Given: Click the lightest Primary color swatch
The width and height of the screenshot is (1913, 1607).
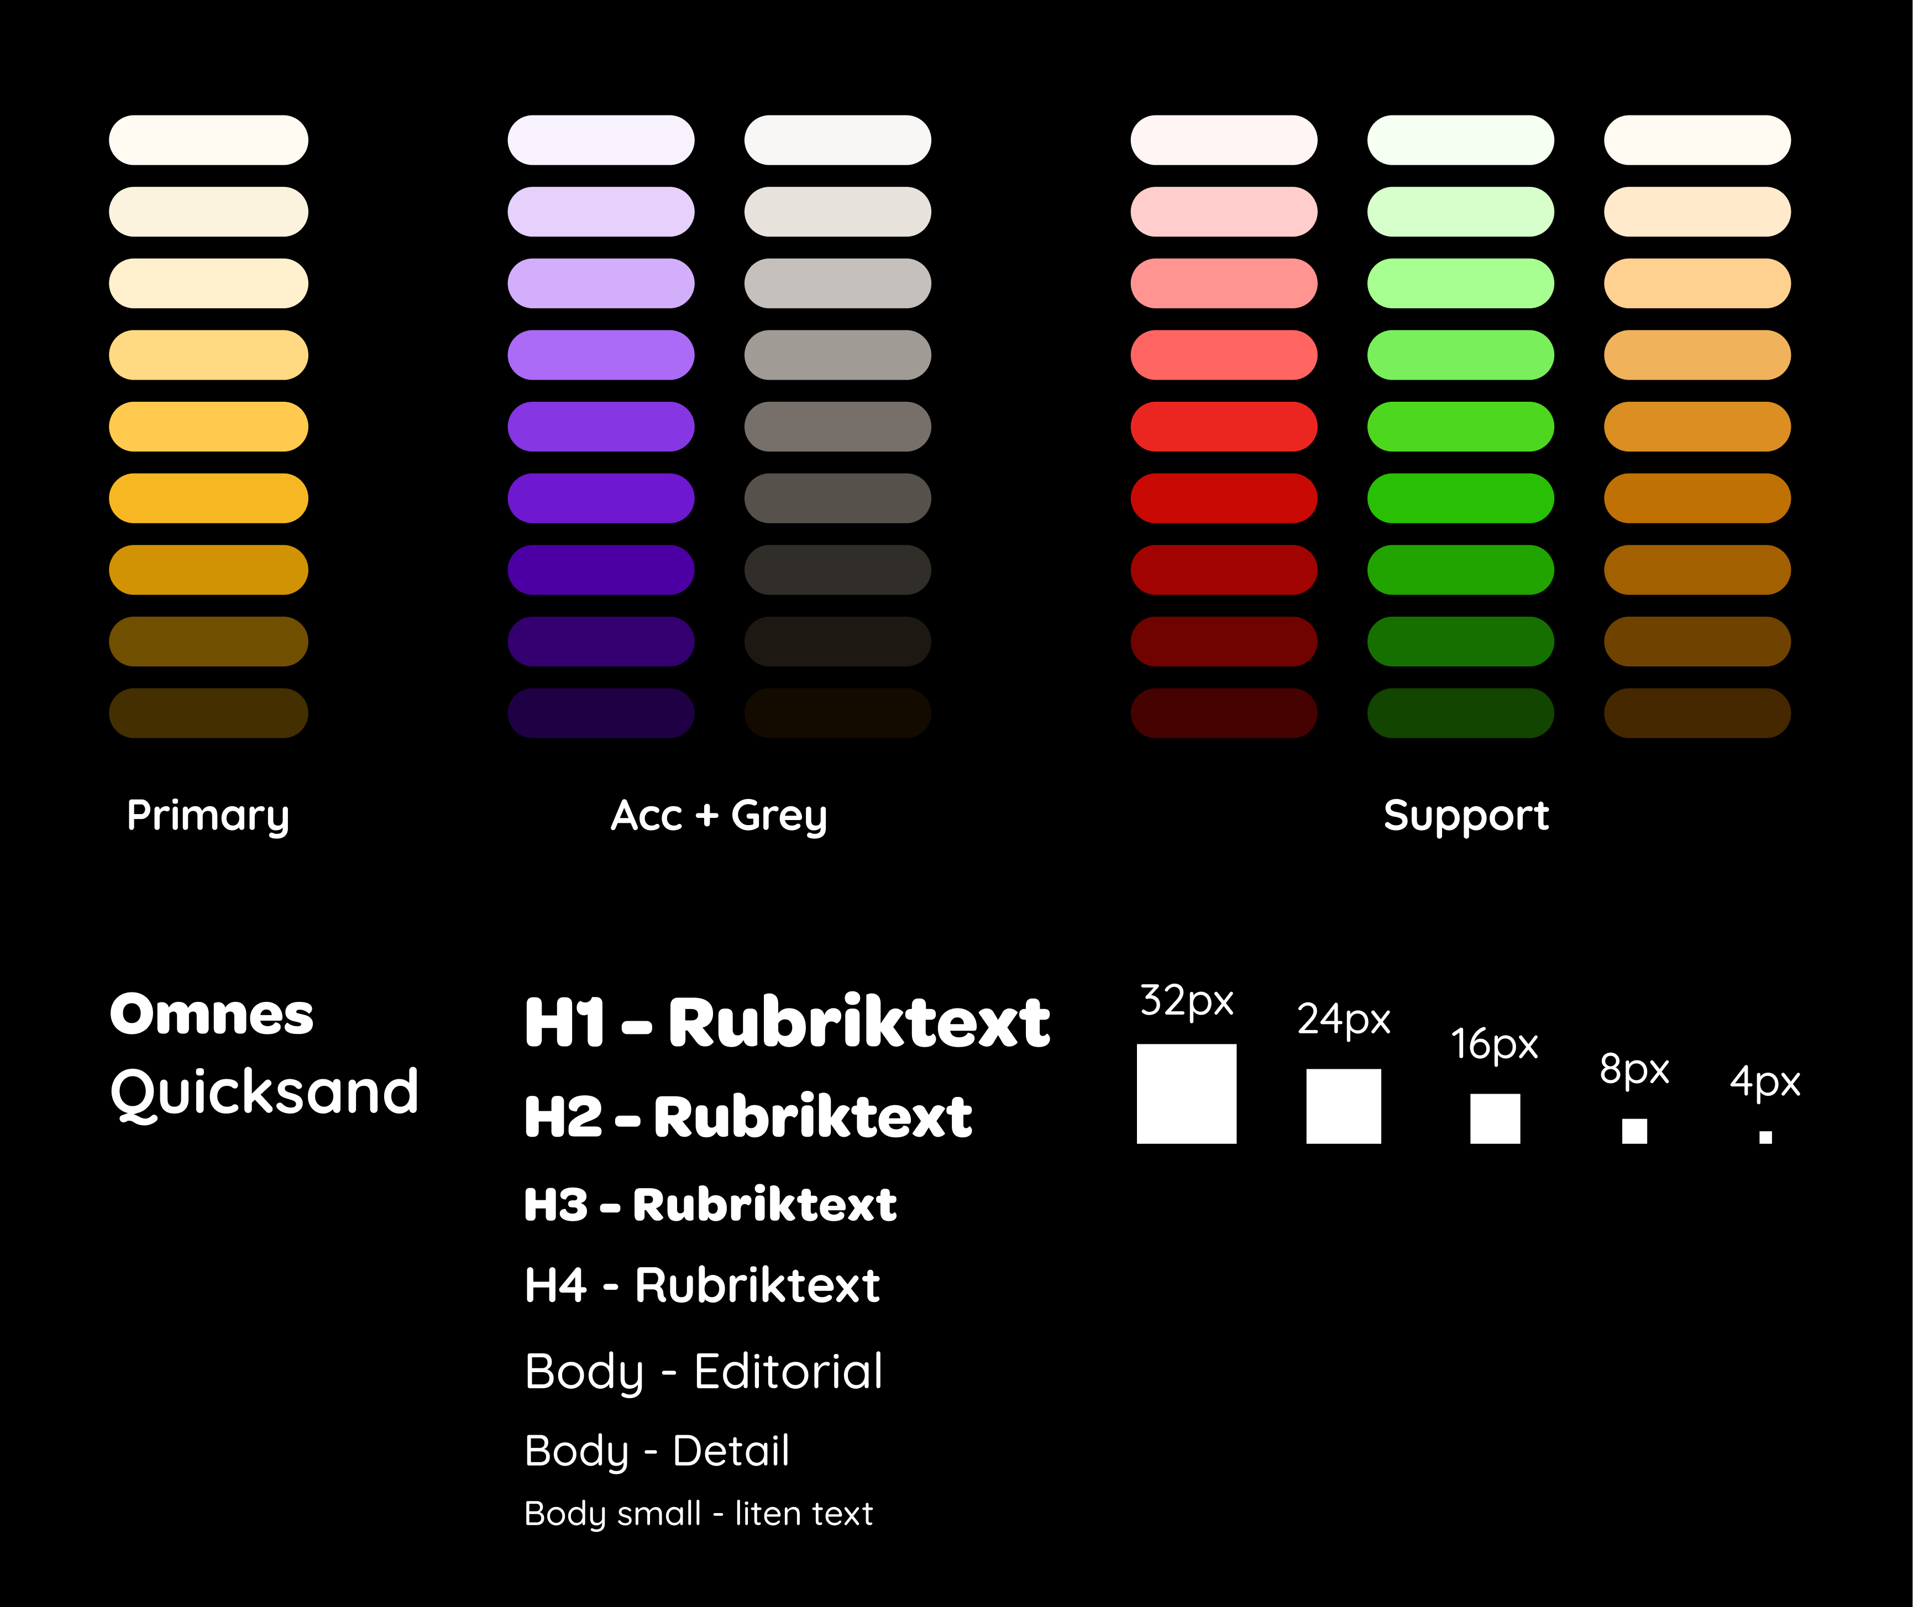Looking at the screenshot, I should [208, 140].
